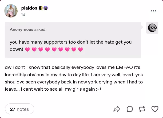This screenshot has height=118, width=163.
Task: Click the last pink heart emoji
Action: pyautogui.click(x=81, y=49)
